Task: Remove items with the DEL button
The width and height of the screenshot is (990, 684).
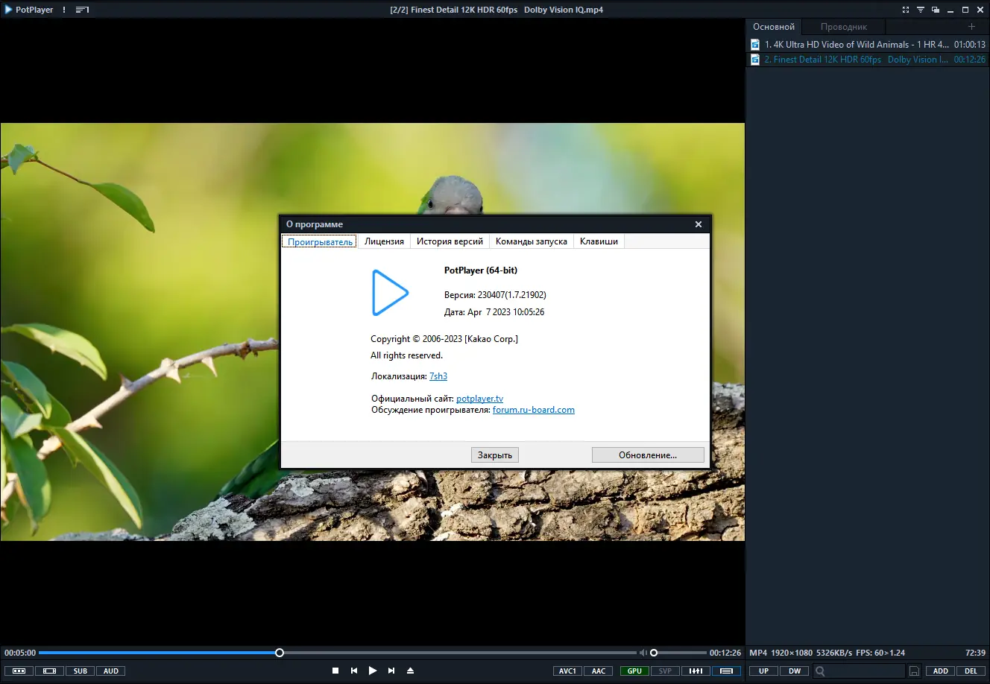Action: 971,671
